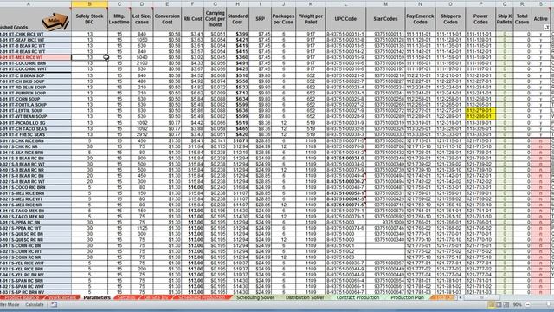Click lot size 5040 in RT-MEX RICE row
Viewport: 554px width, 312px height.
tap(142, 57)
